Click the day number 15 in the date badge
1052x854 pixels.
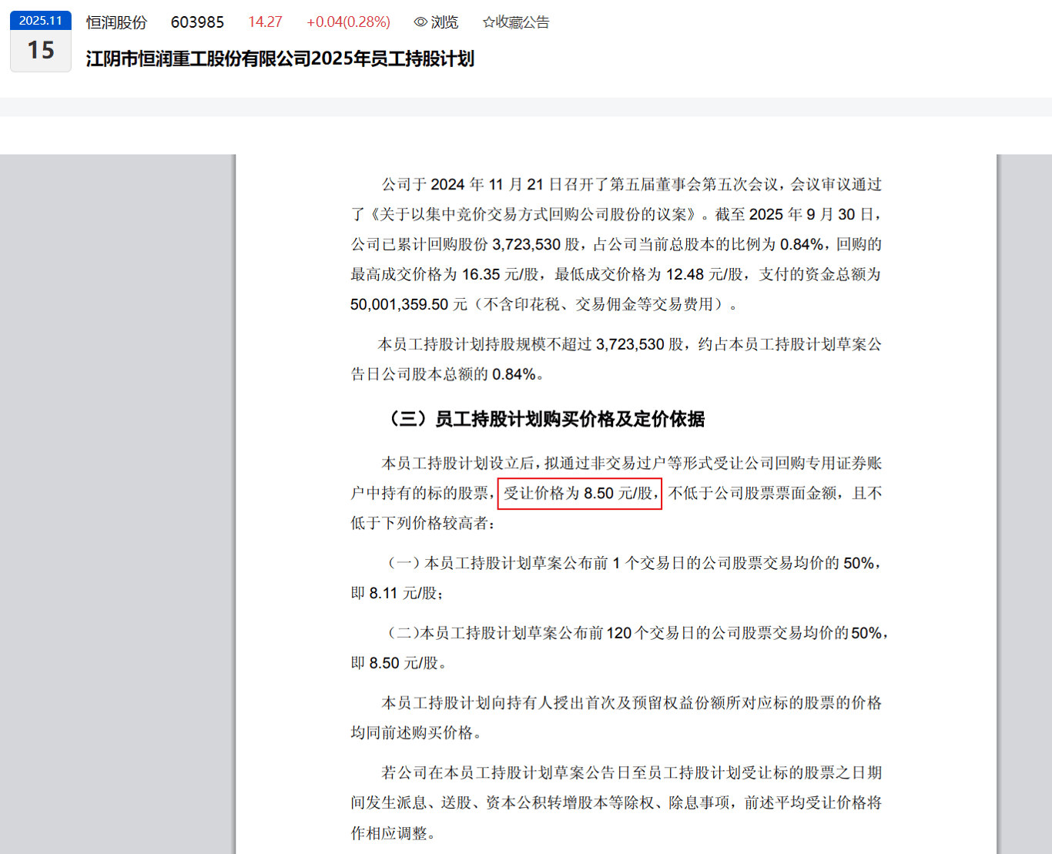[x=41, y=51]
